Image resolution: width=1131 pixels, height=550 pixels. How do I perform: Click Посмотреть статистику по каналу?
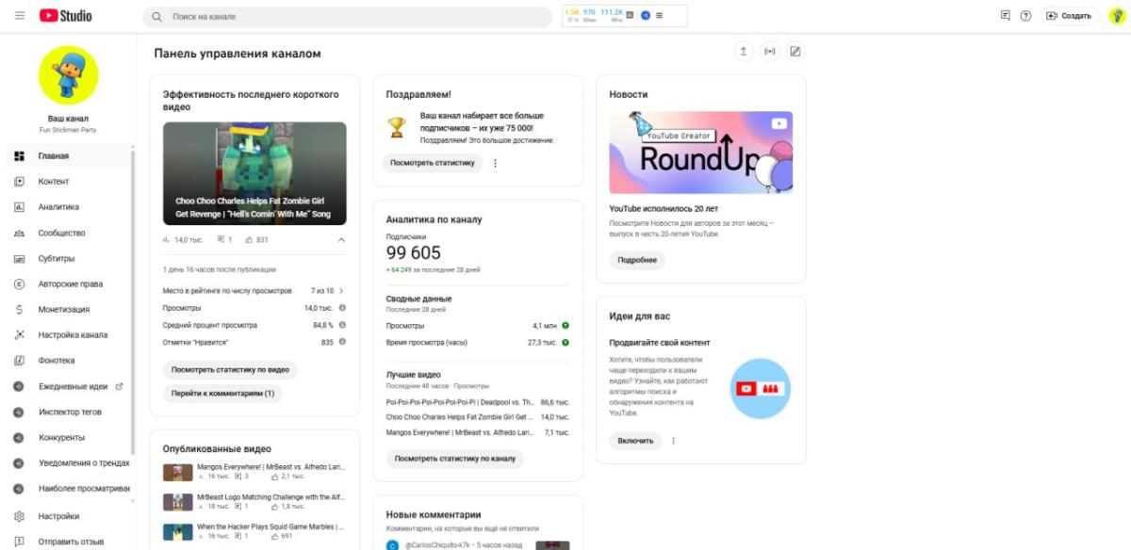coord(455,459)
